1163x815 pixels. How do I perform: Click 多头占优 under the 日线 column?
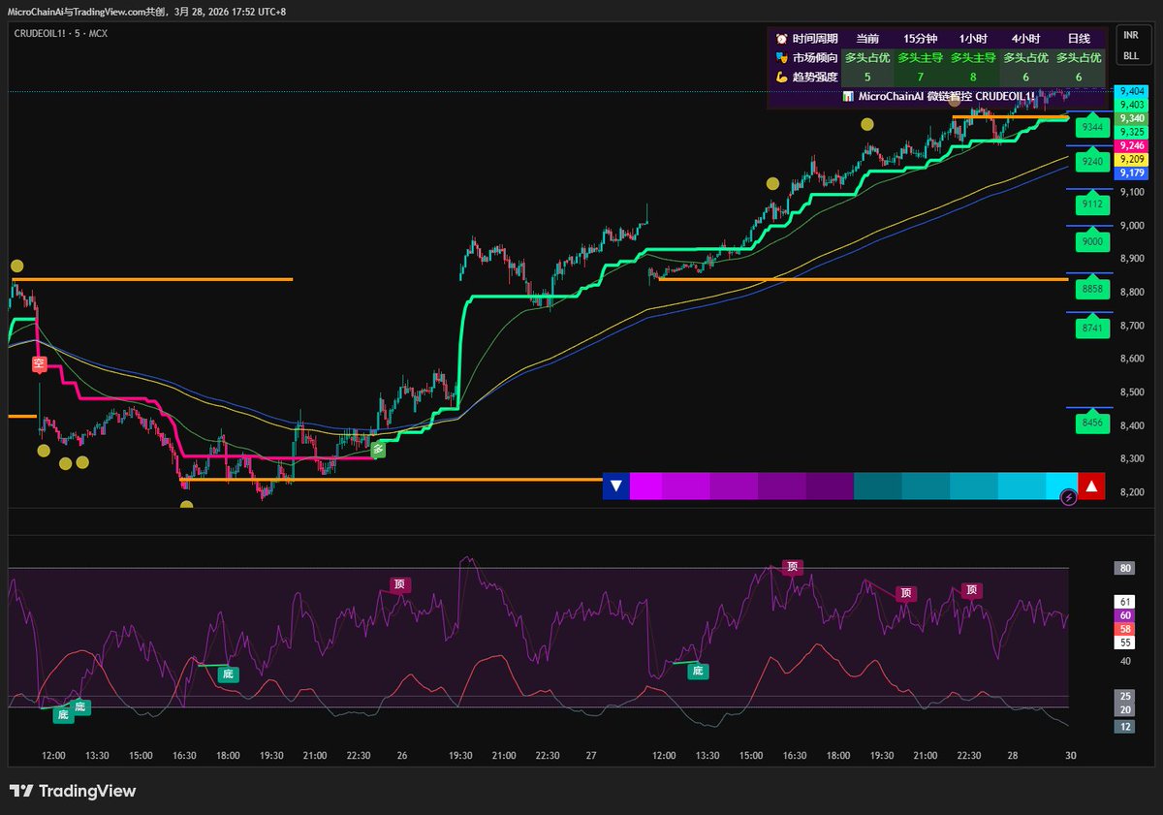pos(1079,57)
